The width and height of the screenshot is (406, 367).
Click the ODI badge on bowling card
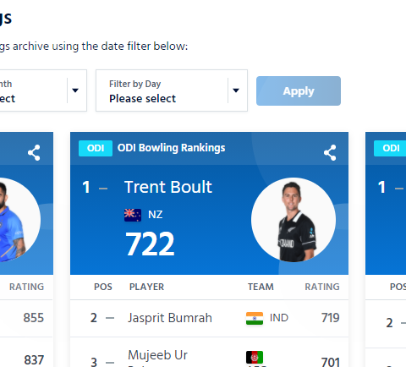[x=96, y=148]
